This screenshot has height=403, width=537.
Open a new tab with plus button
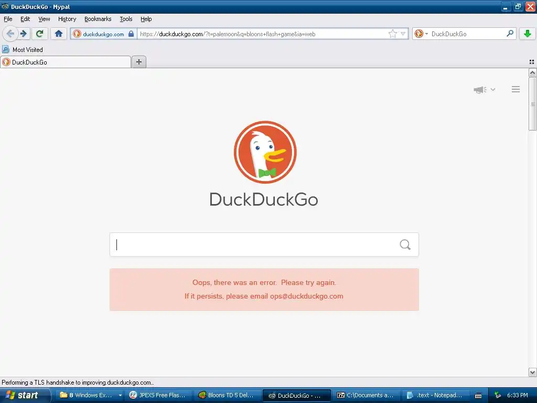139,62
